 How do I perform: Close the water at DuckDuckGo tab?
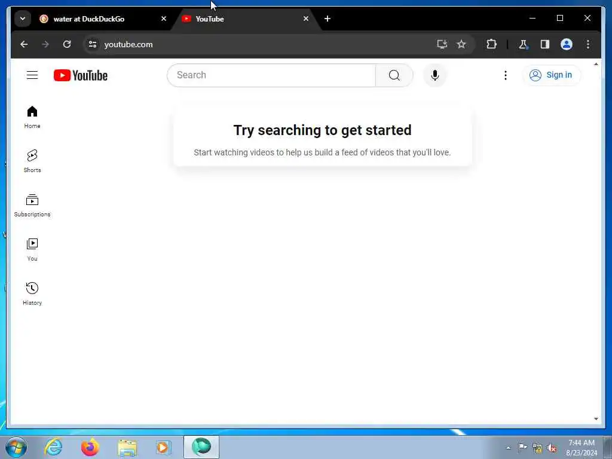(164, 19)
